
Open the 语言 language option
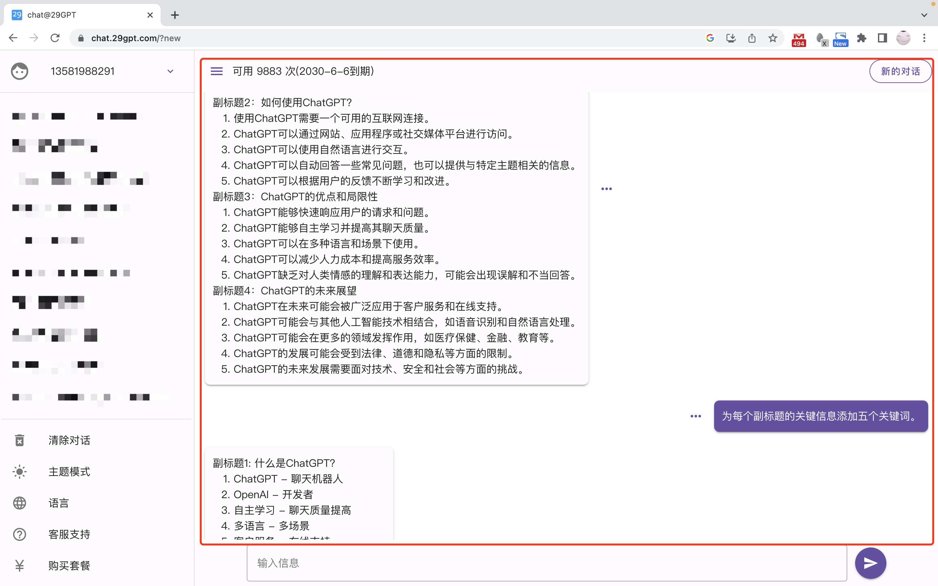click(59, 503)
